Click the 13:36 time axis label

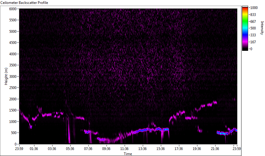tap(142, 149)
